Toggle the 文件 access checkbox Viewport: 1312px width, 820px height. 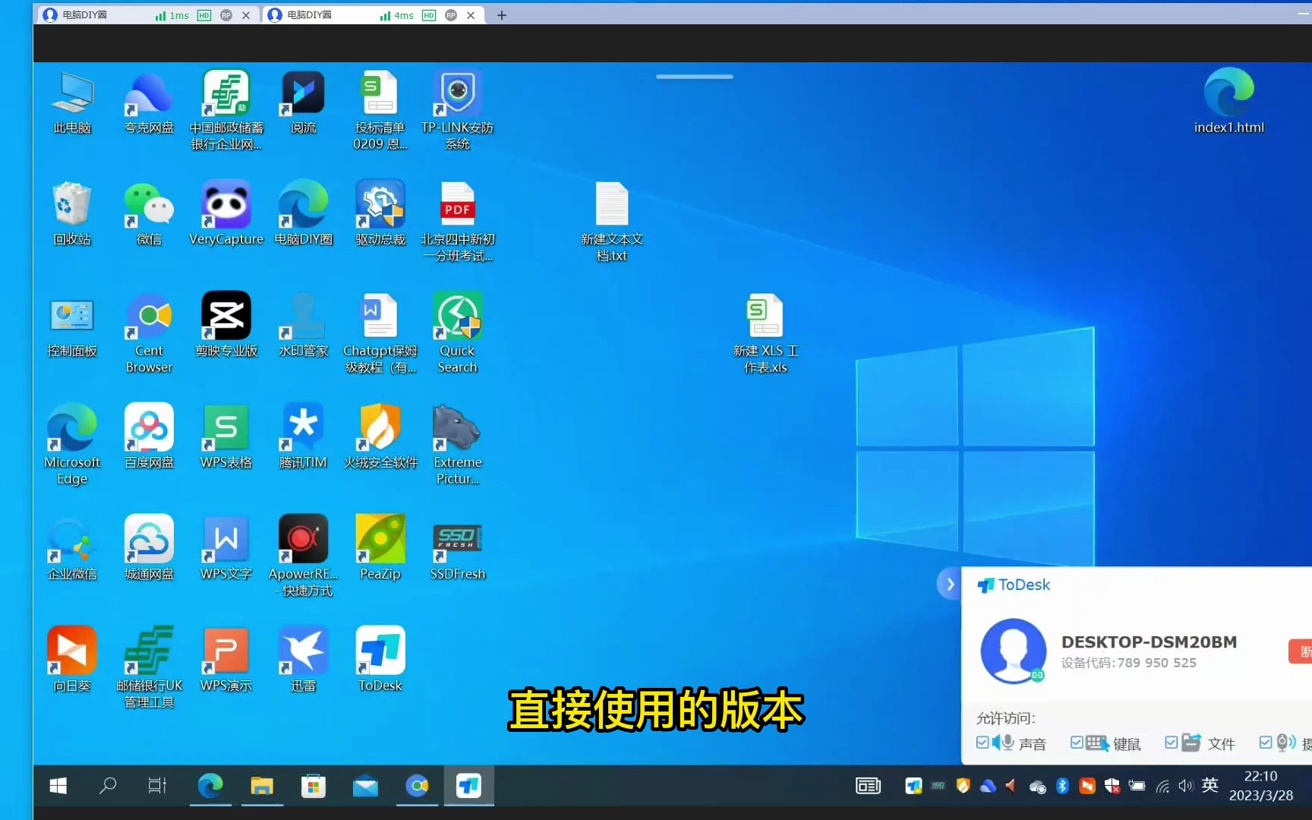click(1172, 743)
